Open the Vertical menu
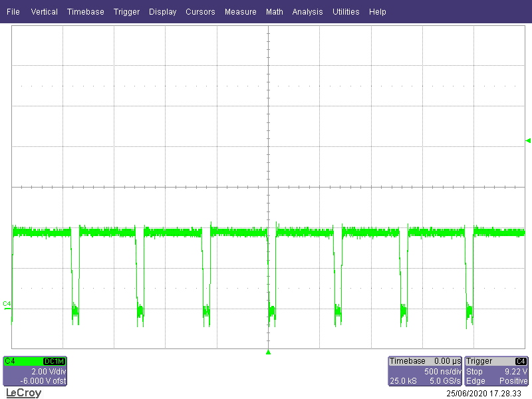The height and width of the screenshot is (399, 532). tap(44, 12)
